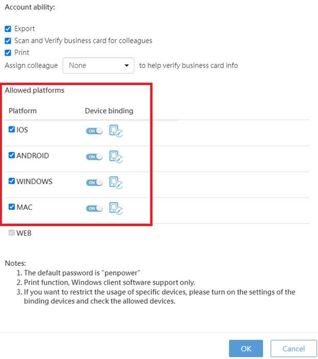This screenshot has width=318, height=359.
Task: Turn off WINDOWS device binding switch
Action: pyautogui.click(x=94, y=183)
